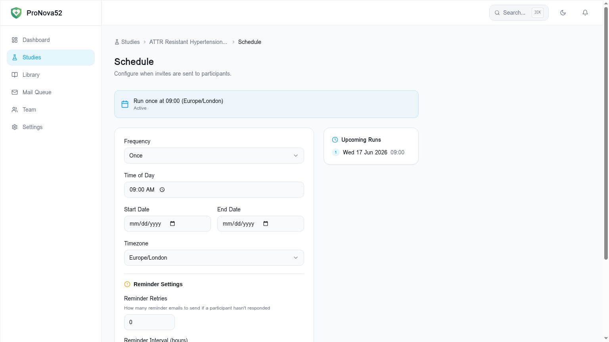The image size is (609, 342).
Task: Go to the Library section
Action: [51, 75]
